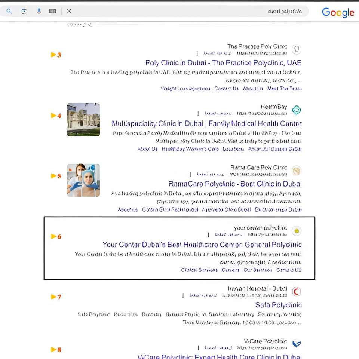Open About us under the RamaCare result
The width and height of the screenshot is (359, 359).
tap(128, 210)
